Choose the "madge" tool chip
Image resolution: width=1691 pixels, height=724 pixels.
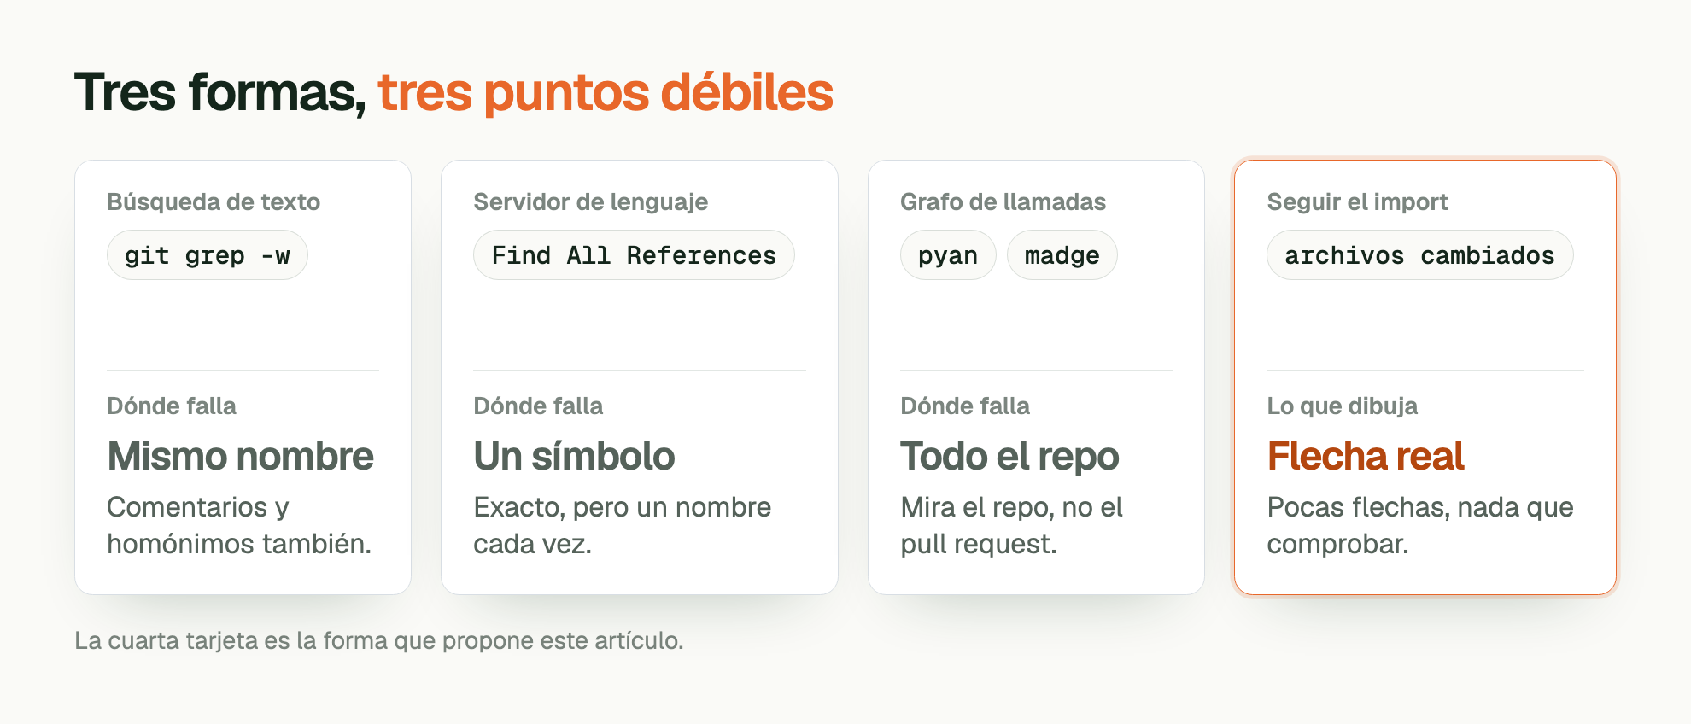click(1062, 255)
